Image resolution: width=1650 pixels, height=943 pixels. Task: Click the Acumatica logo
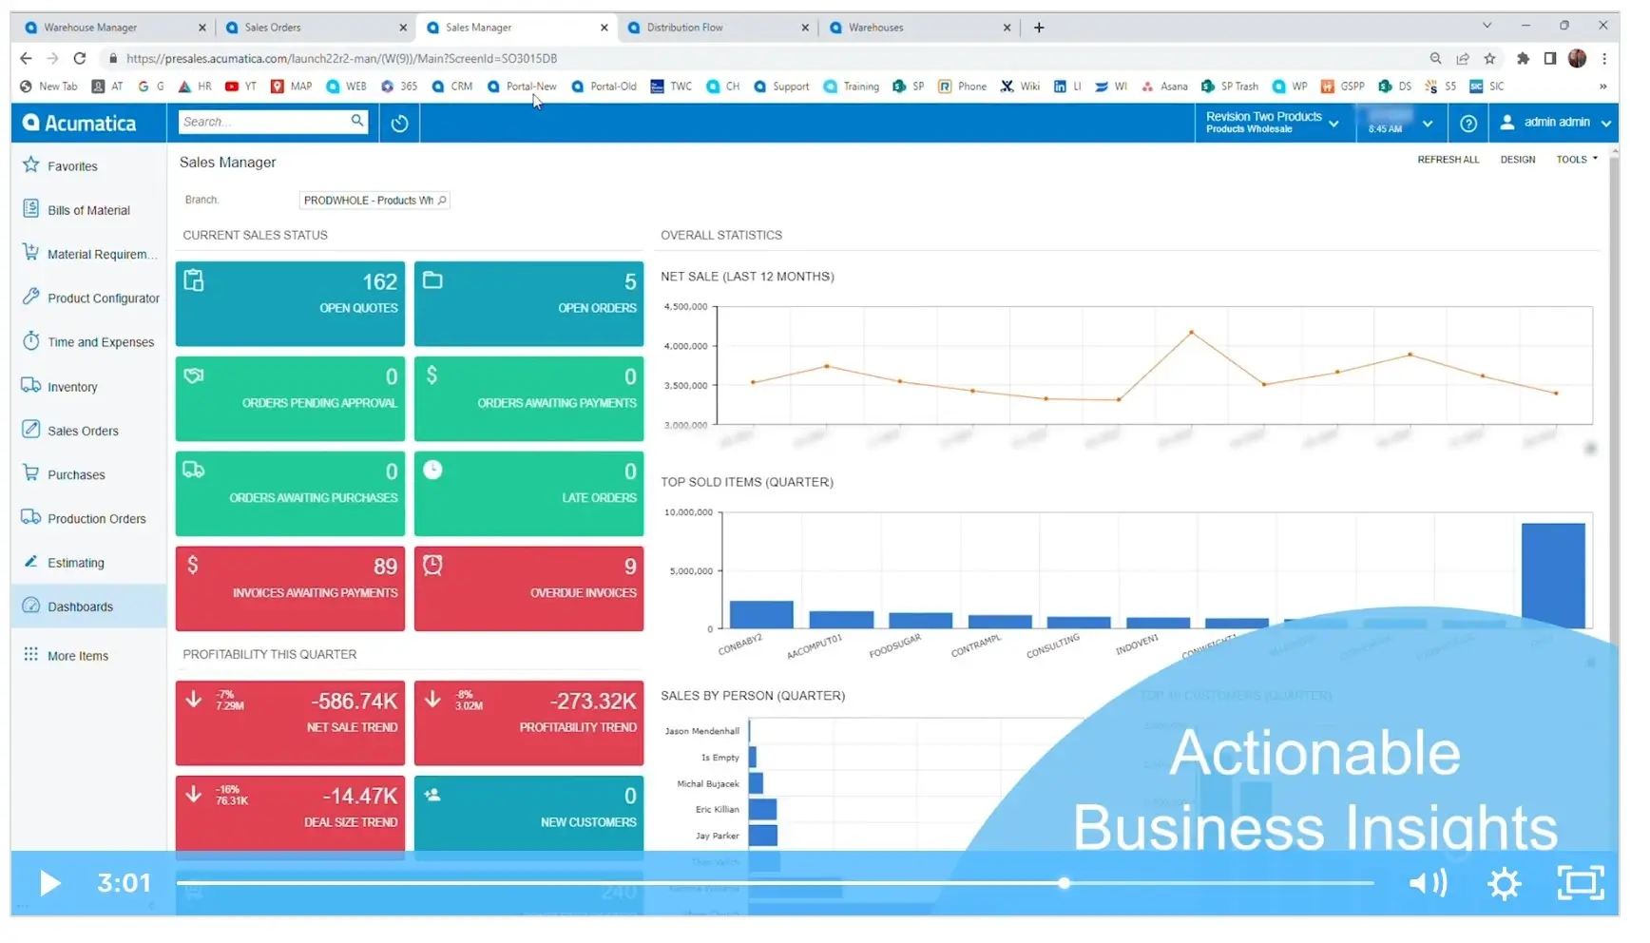click(80, 123)
